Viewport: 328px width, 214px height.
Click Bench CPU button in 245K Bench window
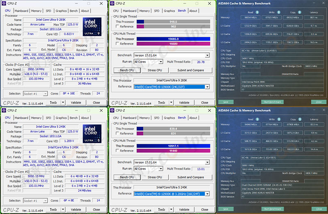point(127,177)
